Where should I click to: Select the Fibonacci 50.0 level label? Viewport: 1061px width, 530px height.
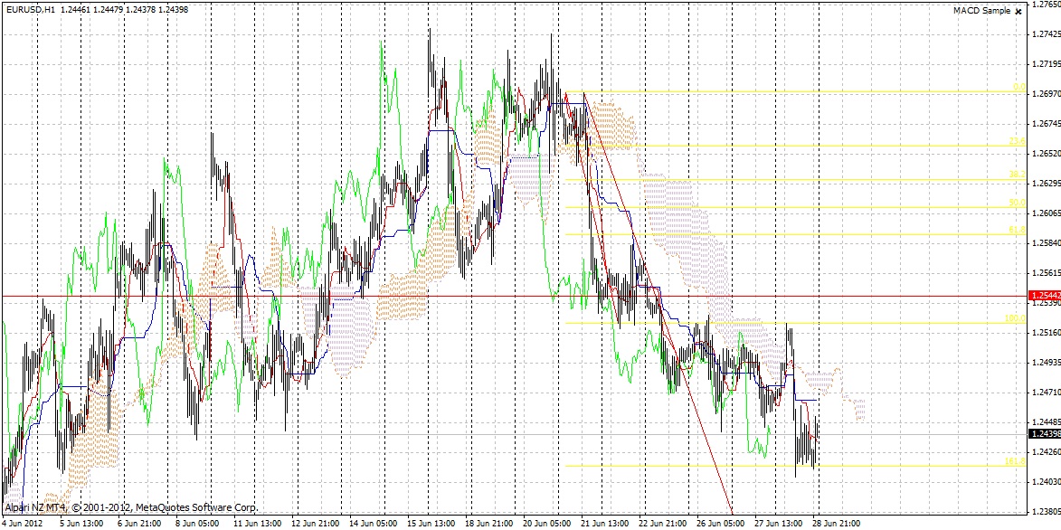(x=1016, y=203)
